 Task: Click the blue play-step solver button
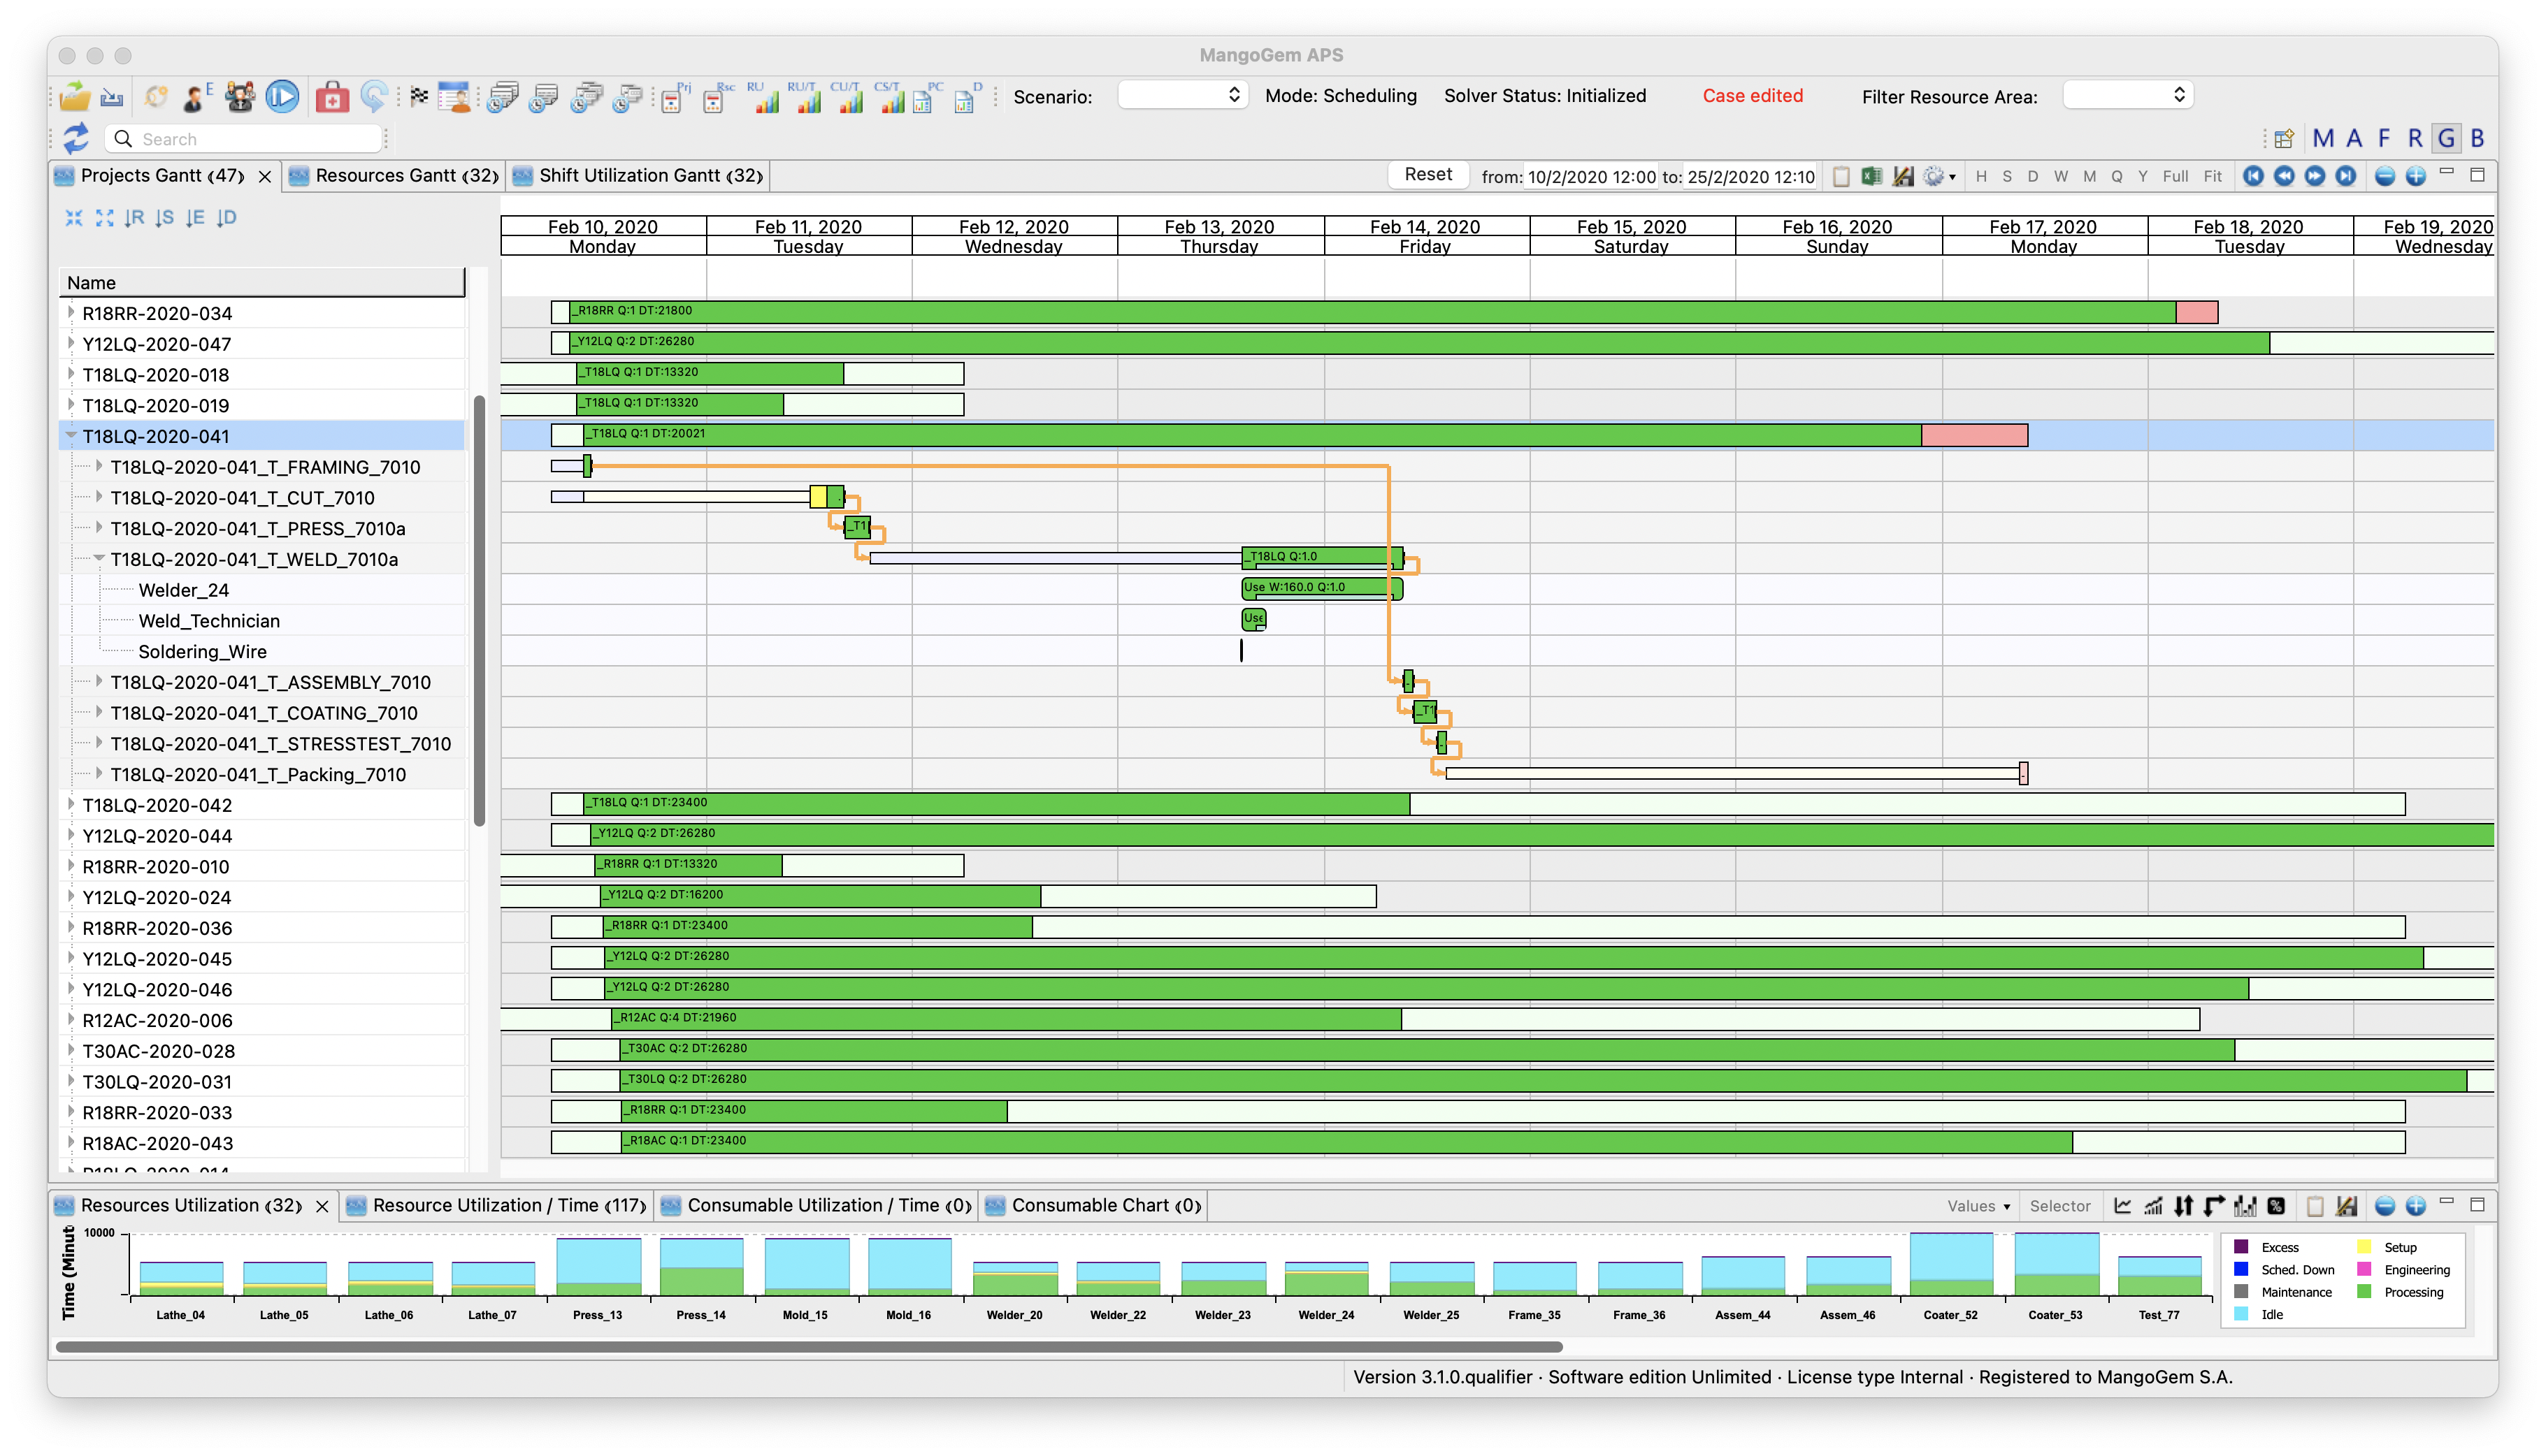click(282, 97)
